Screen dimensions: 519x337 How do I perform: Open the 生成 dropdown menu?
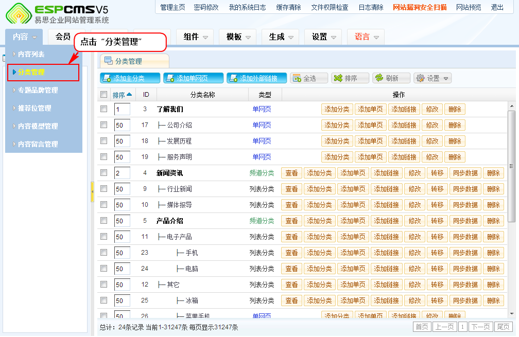[280, 37]
